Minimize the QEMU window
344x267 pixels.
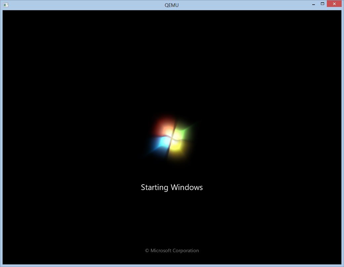tap(314, 4)
